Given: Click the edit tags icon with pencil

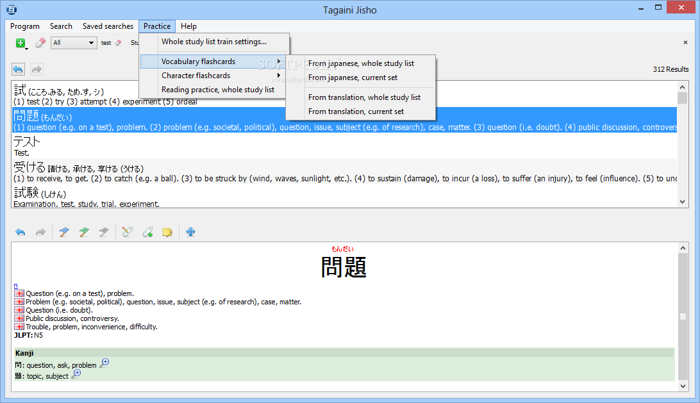Looking at the screenshot, I should pos(127,232).
